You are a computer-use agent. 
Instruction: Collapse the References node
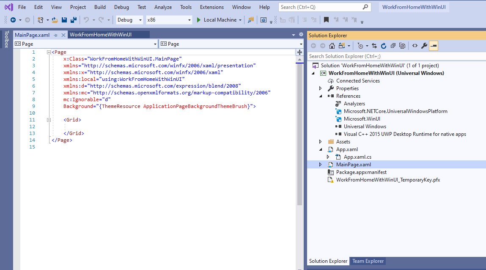[x=321, y=96]
